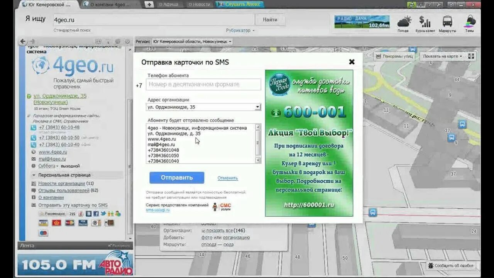This screenshot has width=494, height=278.
Task: Click phone icon next to 60-10-40
Action: tap(34, 145)
